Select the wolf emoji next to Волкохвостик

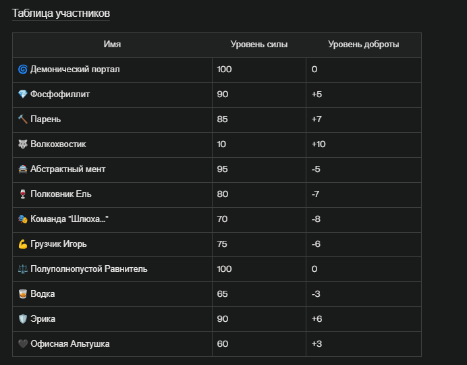[23, 144]
